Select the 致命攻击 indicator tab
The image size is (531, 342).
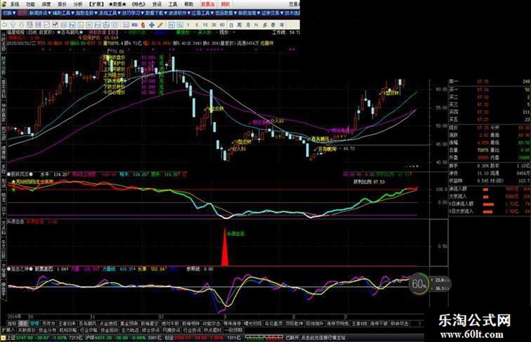[400, 323]
